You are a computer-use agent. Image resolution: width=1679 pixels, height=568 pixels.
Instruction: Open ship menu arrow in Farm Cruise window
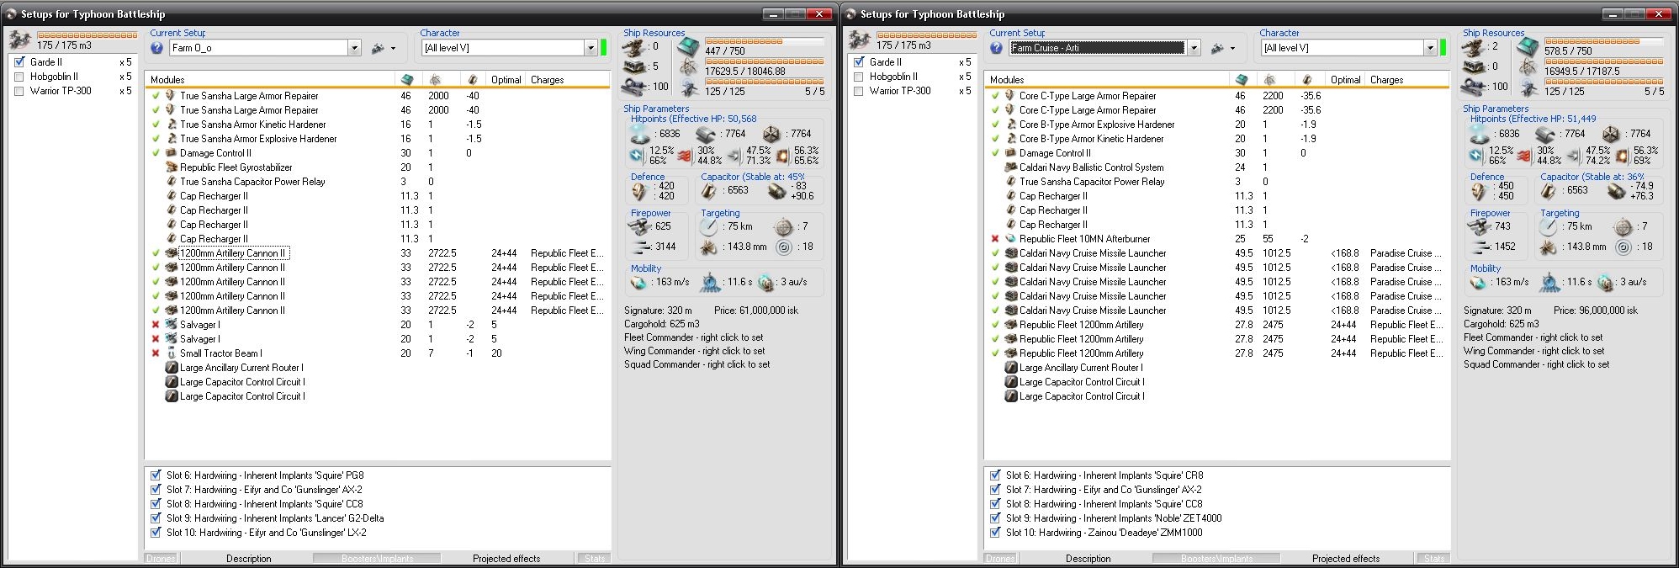point(1232,49)
